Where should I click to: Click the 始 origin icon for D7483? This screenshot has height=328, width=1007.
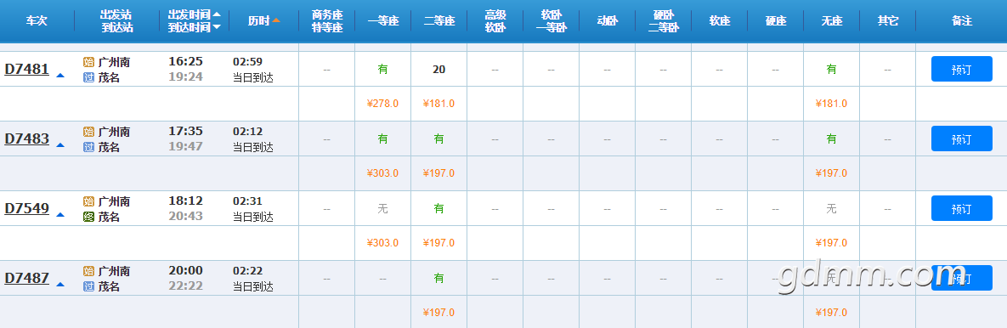(x=88, y=132)
